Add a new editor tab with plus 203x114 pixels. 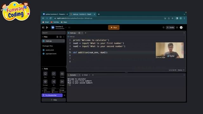(86, 33)
